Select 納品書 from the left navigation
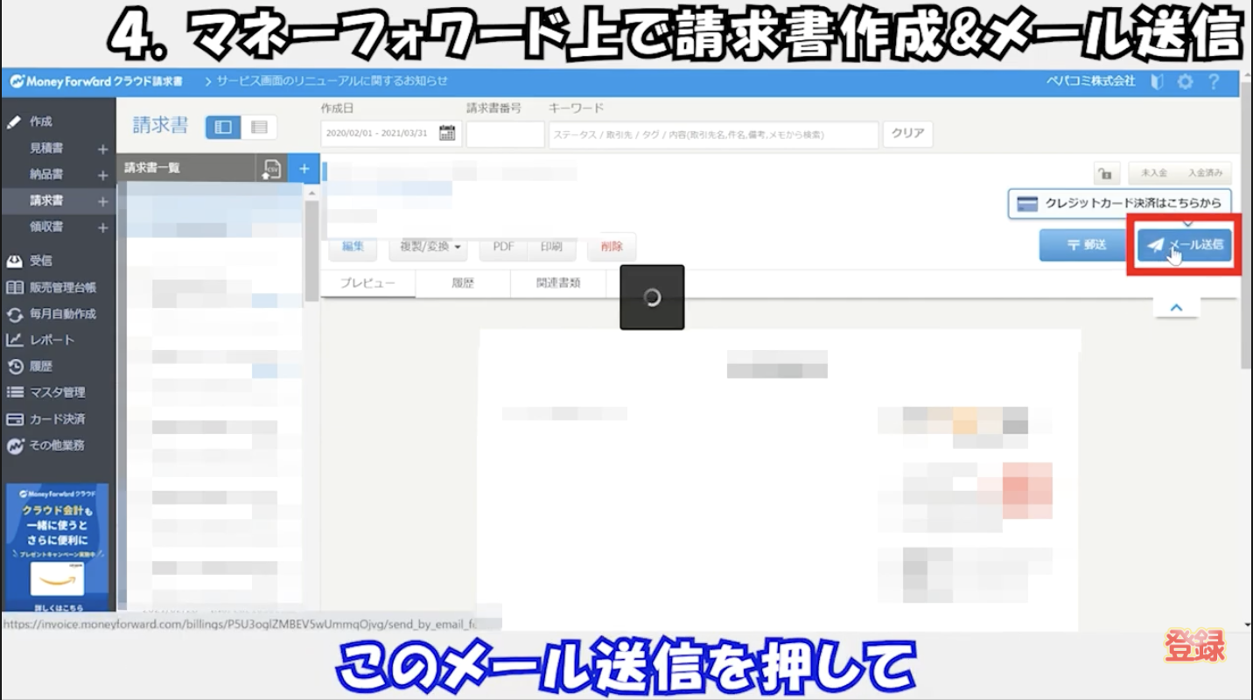Viewport: 1253px width, 700px height. (x=48, y=173)
